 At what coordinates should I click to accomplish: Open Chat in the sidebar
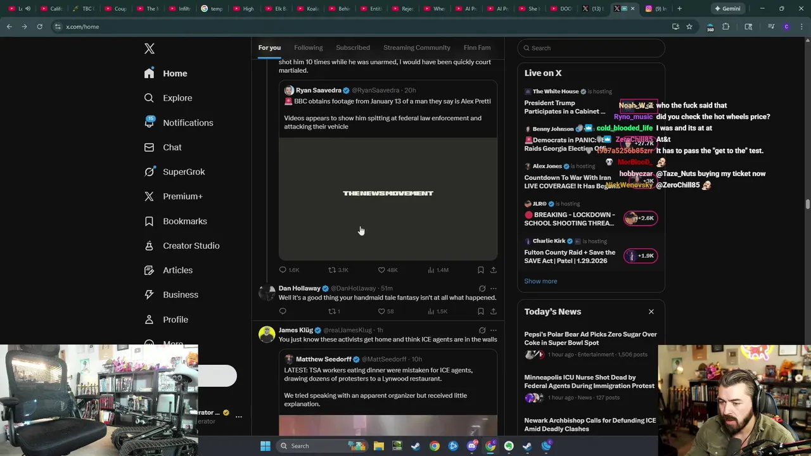coord(162,148)
